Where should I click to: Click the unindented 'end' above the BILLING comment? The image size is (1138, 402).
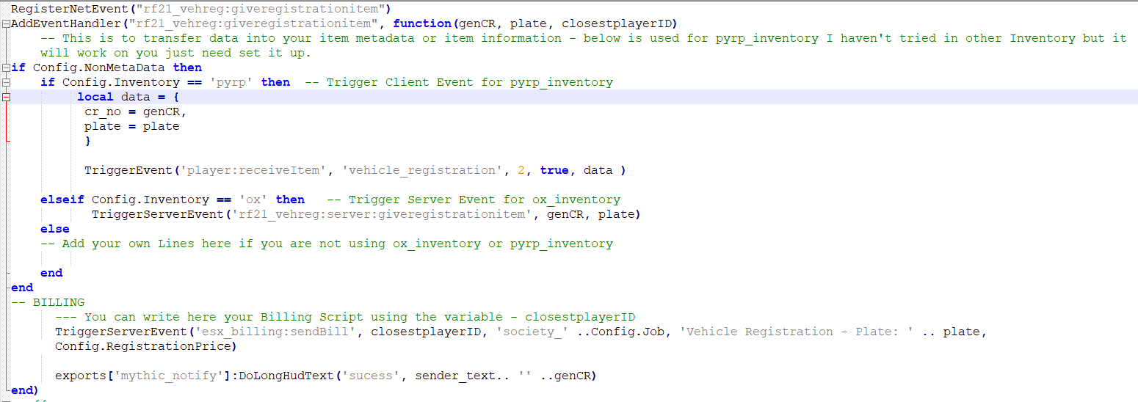(22, 288)
